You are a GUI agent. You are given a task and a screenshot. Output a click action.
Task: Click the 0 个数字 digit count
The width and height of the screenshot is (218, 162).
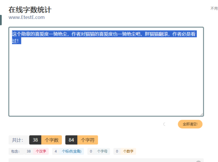(125, 151)
